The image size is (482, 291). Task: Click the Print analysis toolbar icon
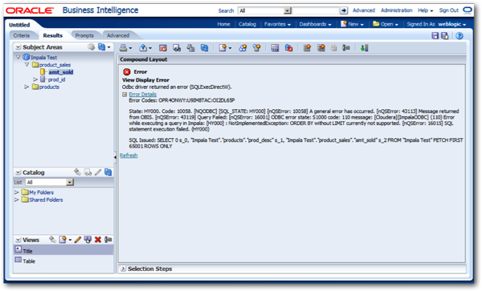124,48
